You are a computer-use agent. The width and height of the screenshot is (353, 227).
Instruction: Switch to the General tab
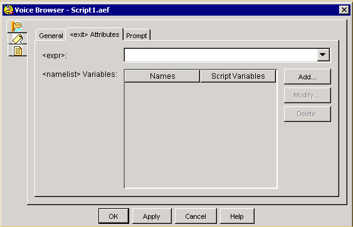(x=51, y=36)
